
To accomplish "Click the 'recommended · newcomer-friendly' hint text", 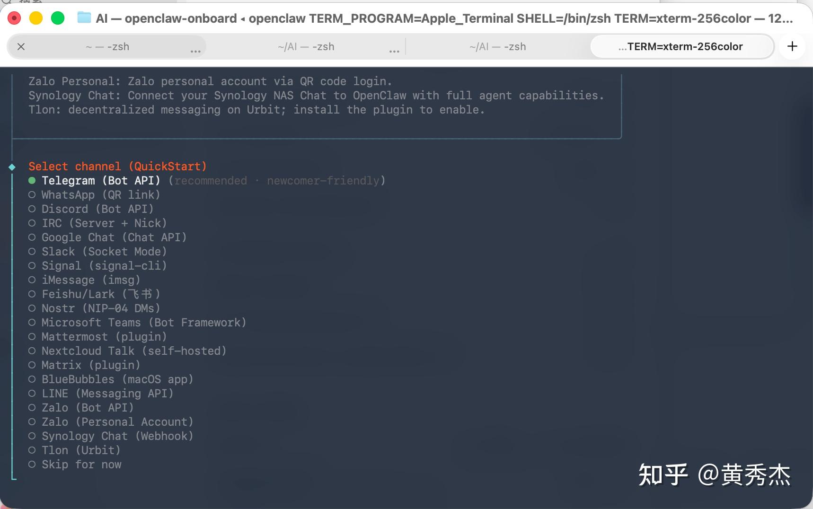I will coord(277,181).
